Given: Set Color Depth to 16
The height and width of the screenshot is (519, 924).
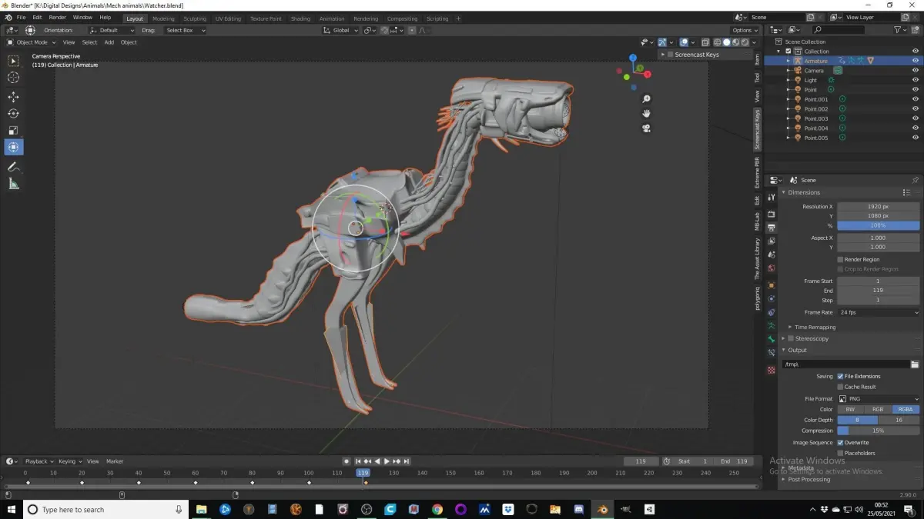Looking at the screenshot, I should pos(899,421).
